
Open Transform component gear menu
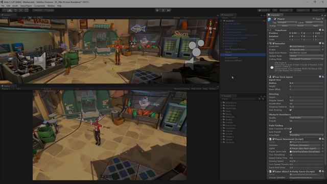[x=323, y=30]
